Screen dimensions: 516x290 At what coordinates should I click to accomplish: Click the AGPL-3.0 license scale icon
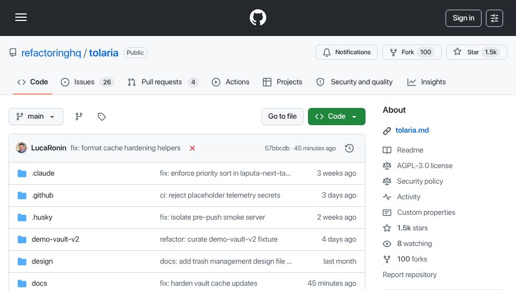pos(387,166)
